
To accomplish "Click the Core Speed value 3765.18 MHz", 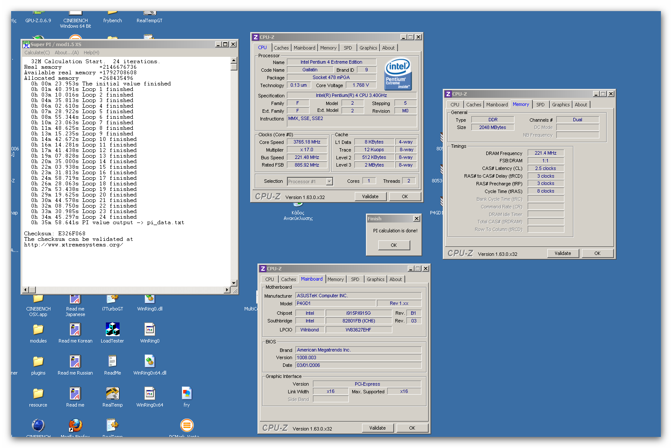I will [307, 142].
